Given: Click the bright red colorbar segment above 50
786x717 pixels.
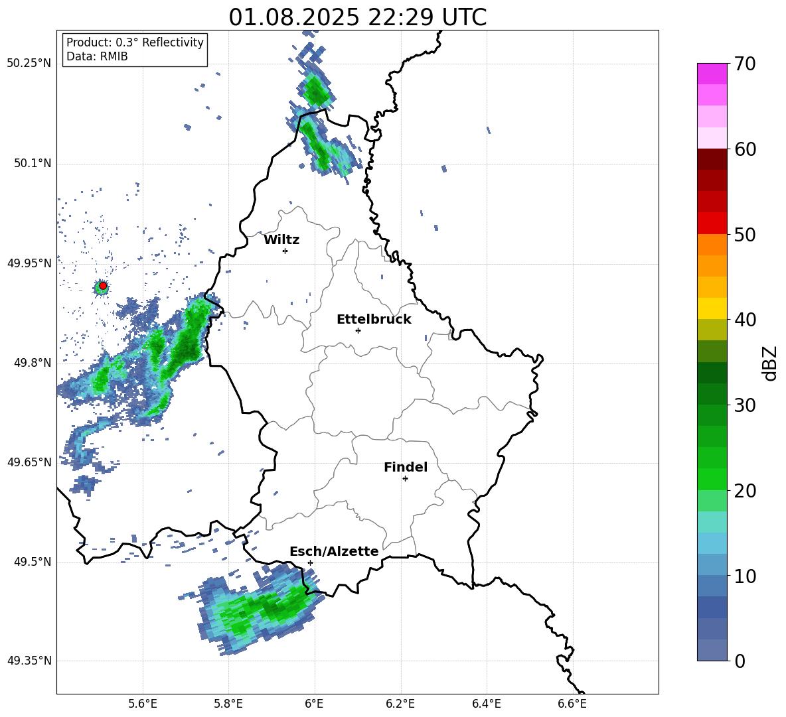Looking at the screenshot, I should click(712, 224).
